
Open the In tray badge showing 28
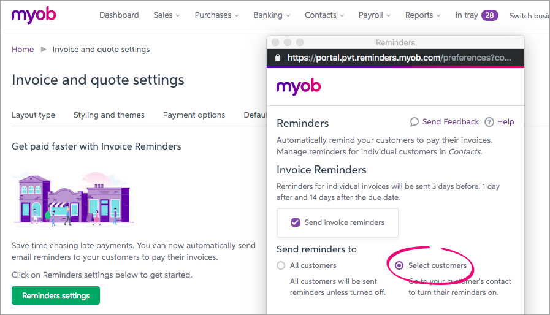coord(489,15)
